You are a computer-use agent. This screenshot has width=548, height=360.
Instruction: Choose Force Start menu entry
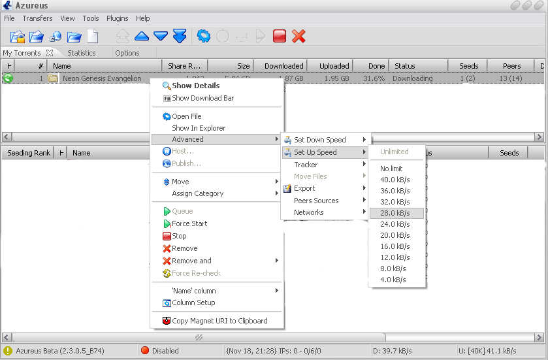(217, 223)
